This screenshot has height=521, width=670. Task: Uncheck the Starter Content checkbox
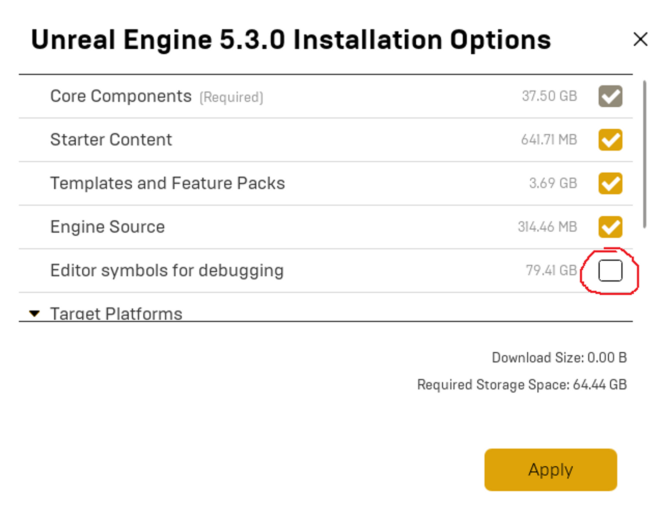pos(610,140)
